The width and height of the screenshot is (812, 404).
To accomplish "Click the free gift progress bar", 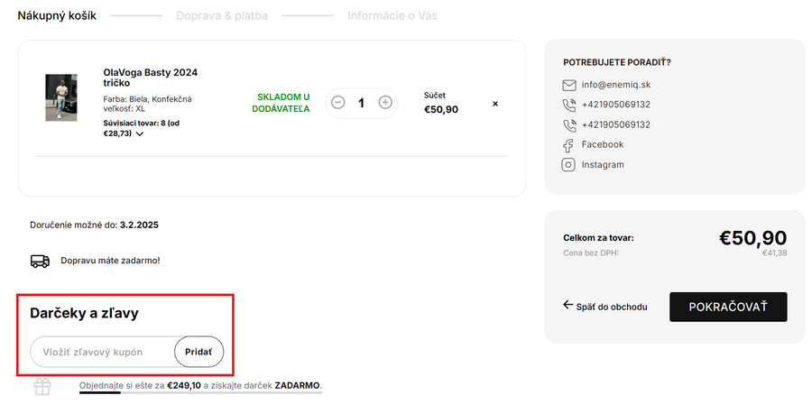I will click(200, 392).
